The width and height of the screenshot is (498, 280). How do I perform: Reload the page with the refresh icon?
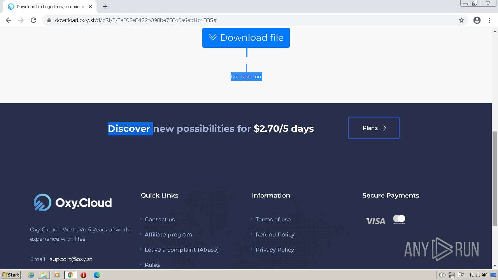tap(33, 20)
